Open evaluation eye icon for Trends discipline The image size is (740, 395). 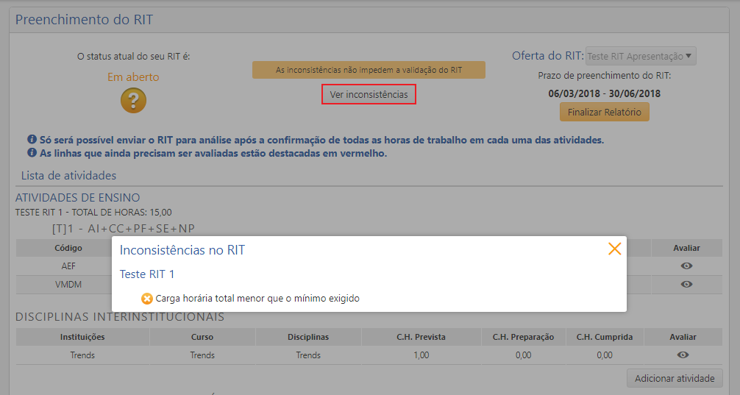tap(683, 355)
